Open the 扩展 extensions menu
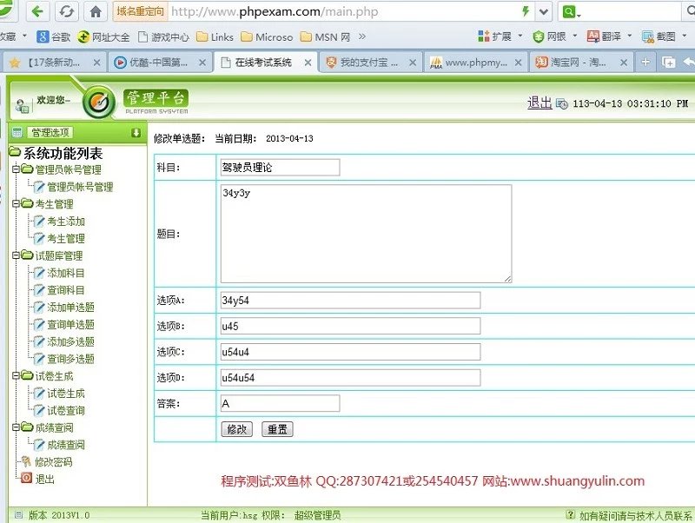Screen dimensions: 695x523 500,36
